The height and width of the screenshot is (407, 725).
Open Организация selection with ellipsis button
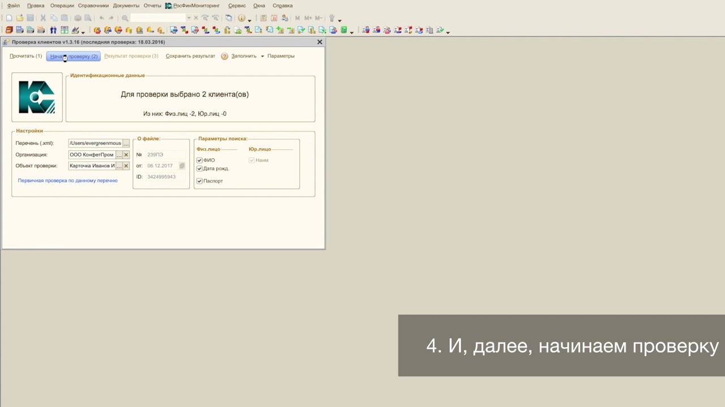119,155
